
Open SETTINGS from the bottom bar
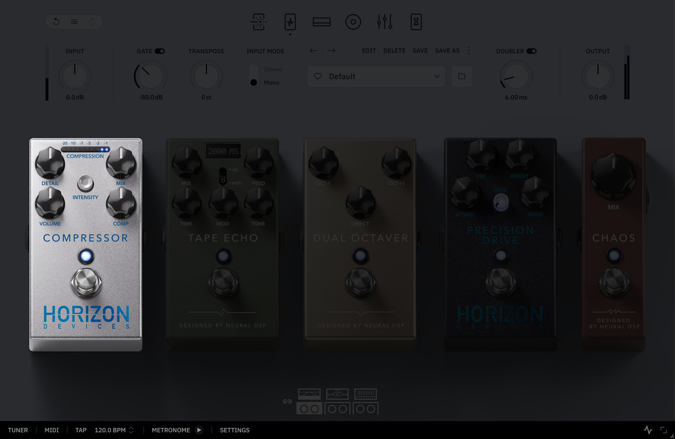(x=235, y=430)
